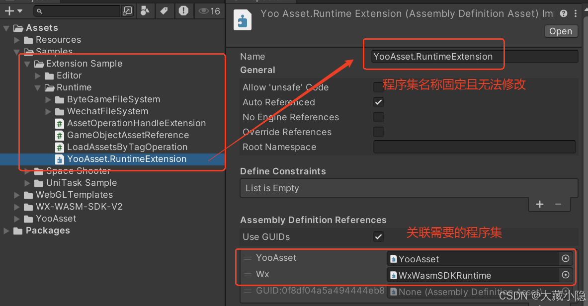Enable No Engine References checkbox
Viewport: 588px width, 306px height.
378,117
